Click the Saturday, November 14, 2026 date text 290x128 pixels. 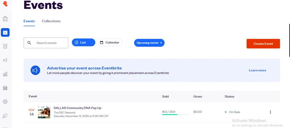click(x=81, y=116)
